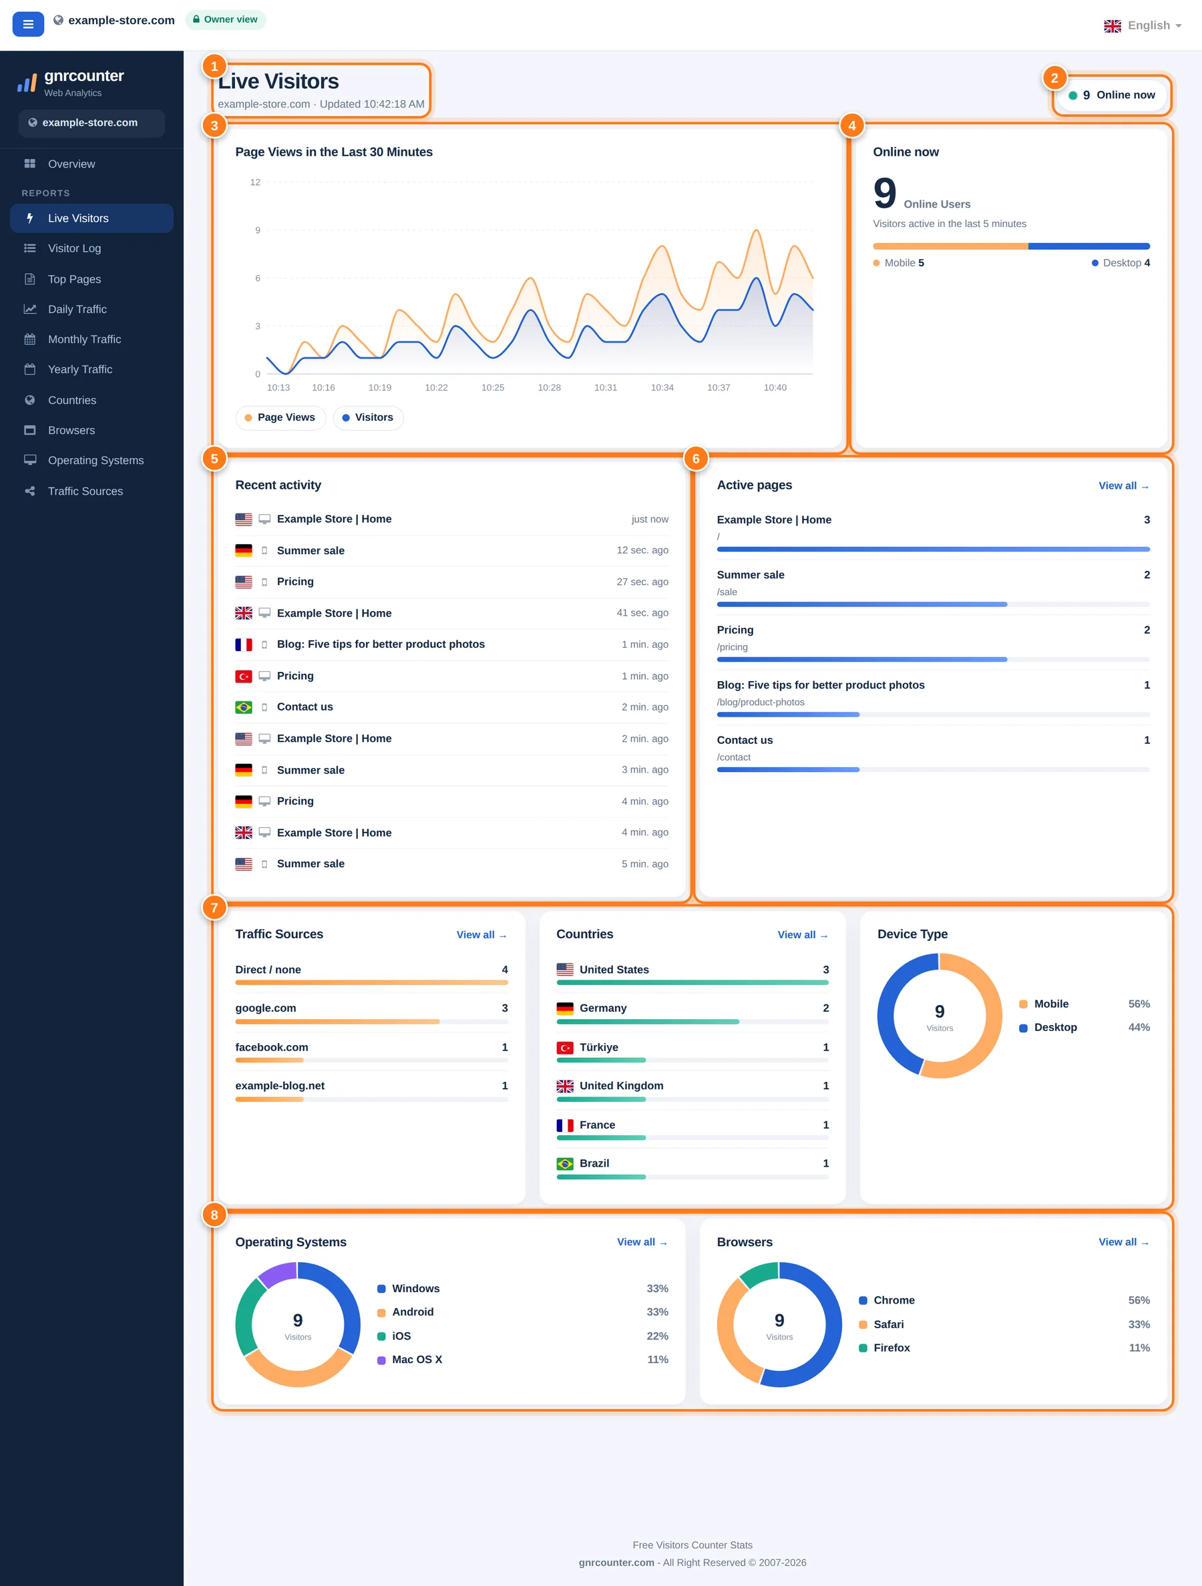The image size is (1202, 1586).
Task: Click the Windows legend color swatch
Action: coord(381,1288)
